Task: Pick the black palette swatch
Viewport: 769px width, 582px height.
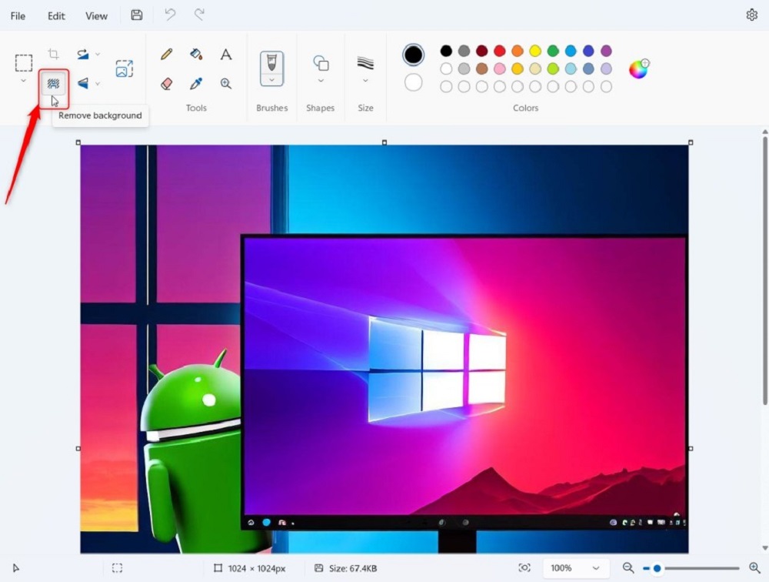Action: 446,51
